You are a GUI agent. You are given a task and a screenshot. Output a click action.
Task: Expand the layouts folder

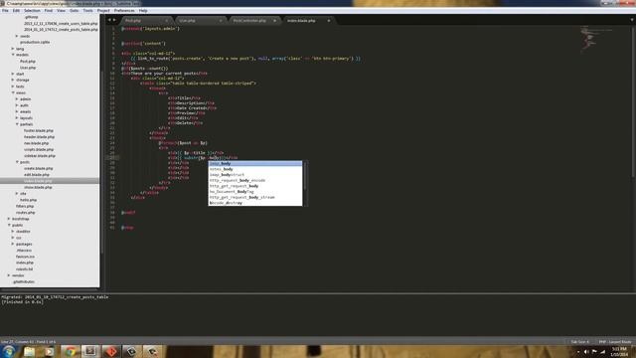17,118
